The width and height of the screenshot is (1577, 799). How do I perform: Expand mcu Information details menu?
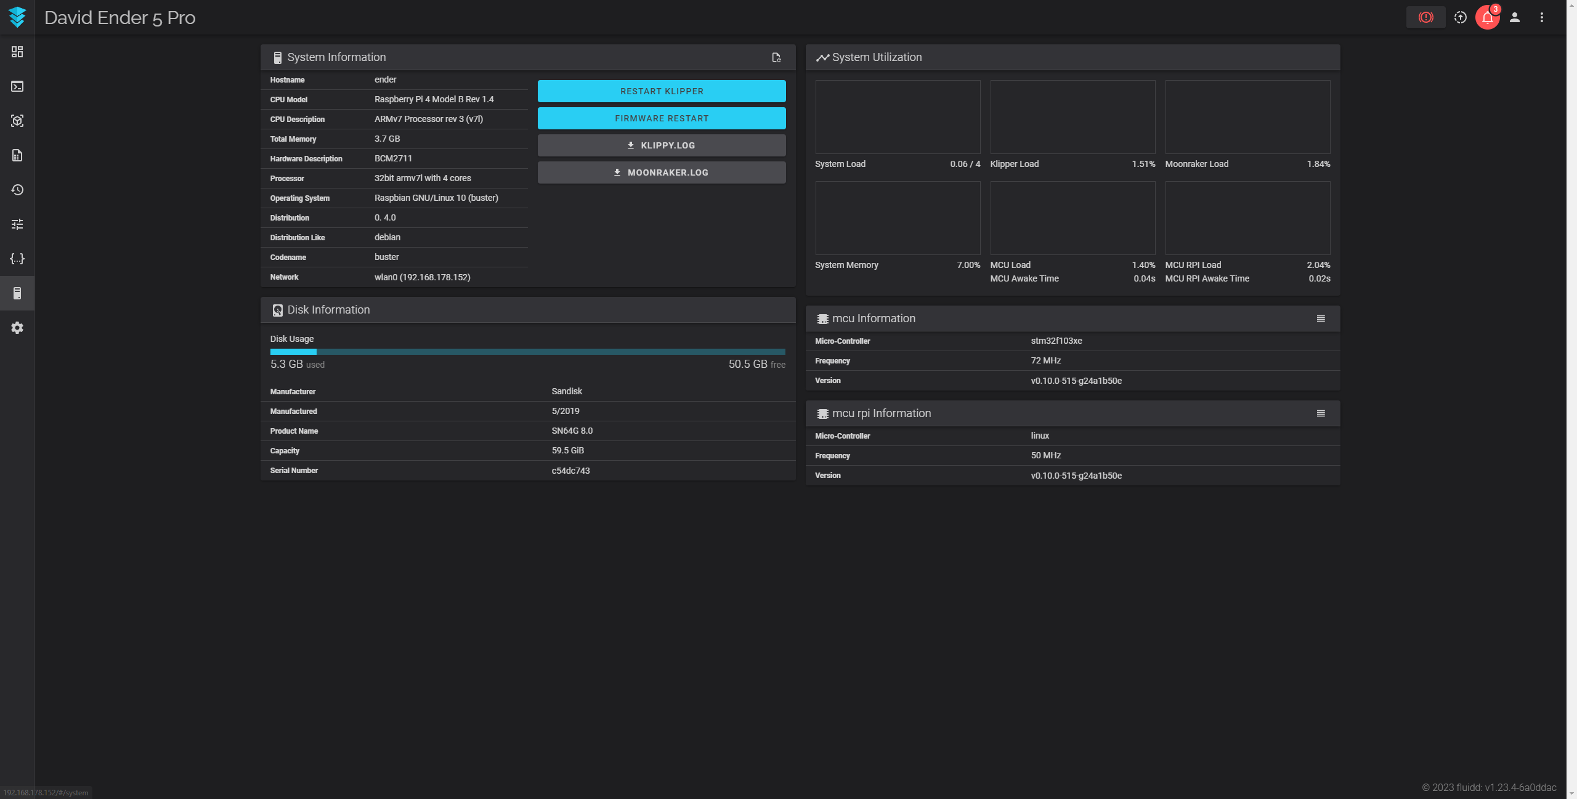click(1321, 318)
